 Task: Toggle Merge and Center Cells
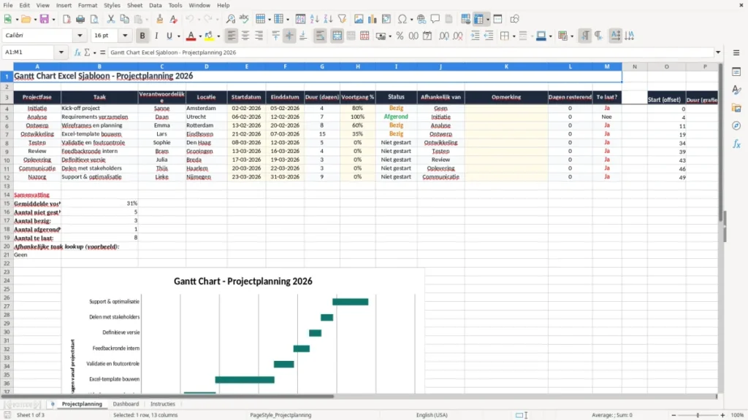click(337, 36)
